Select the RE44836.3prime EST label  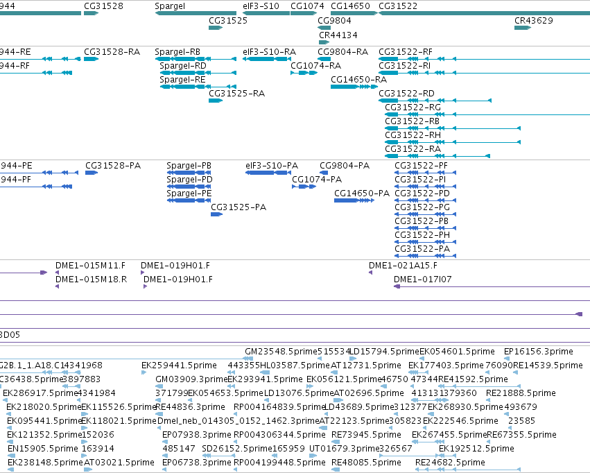pos(190,407)
